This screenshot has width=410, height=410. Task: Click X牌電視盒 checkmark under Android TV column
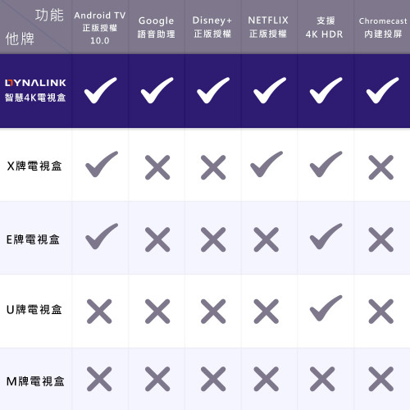(x=102, y=164)
